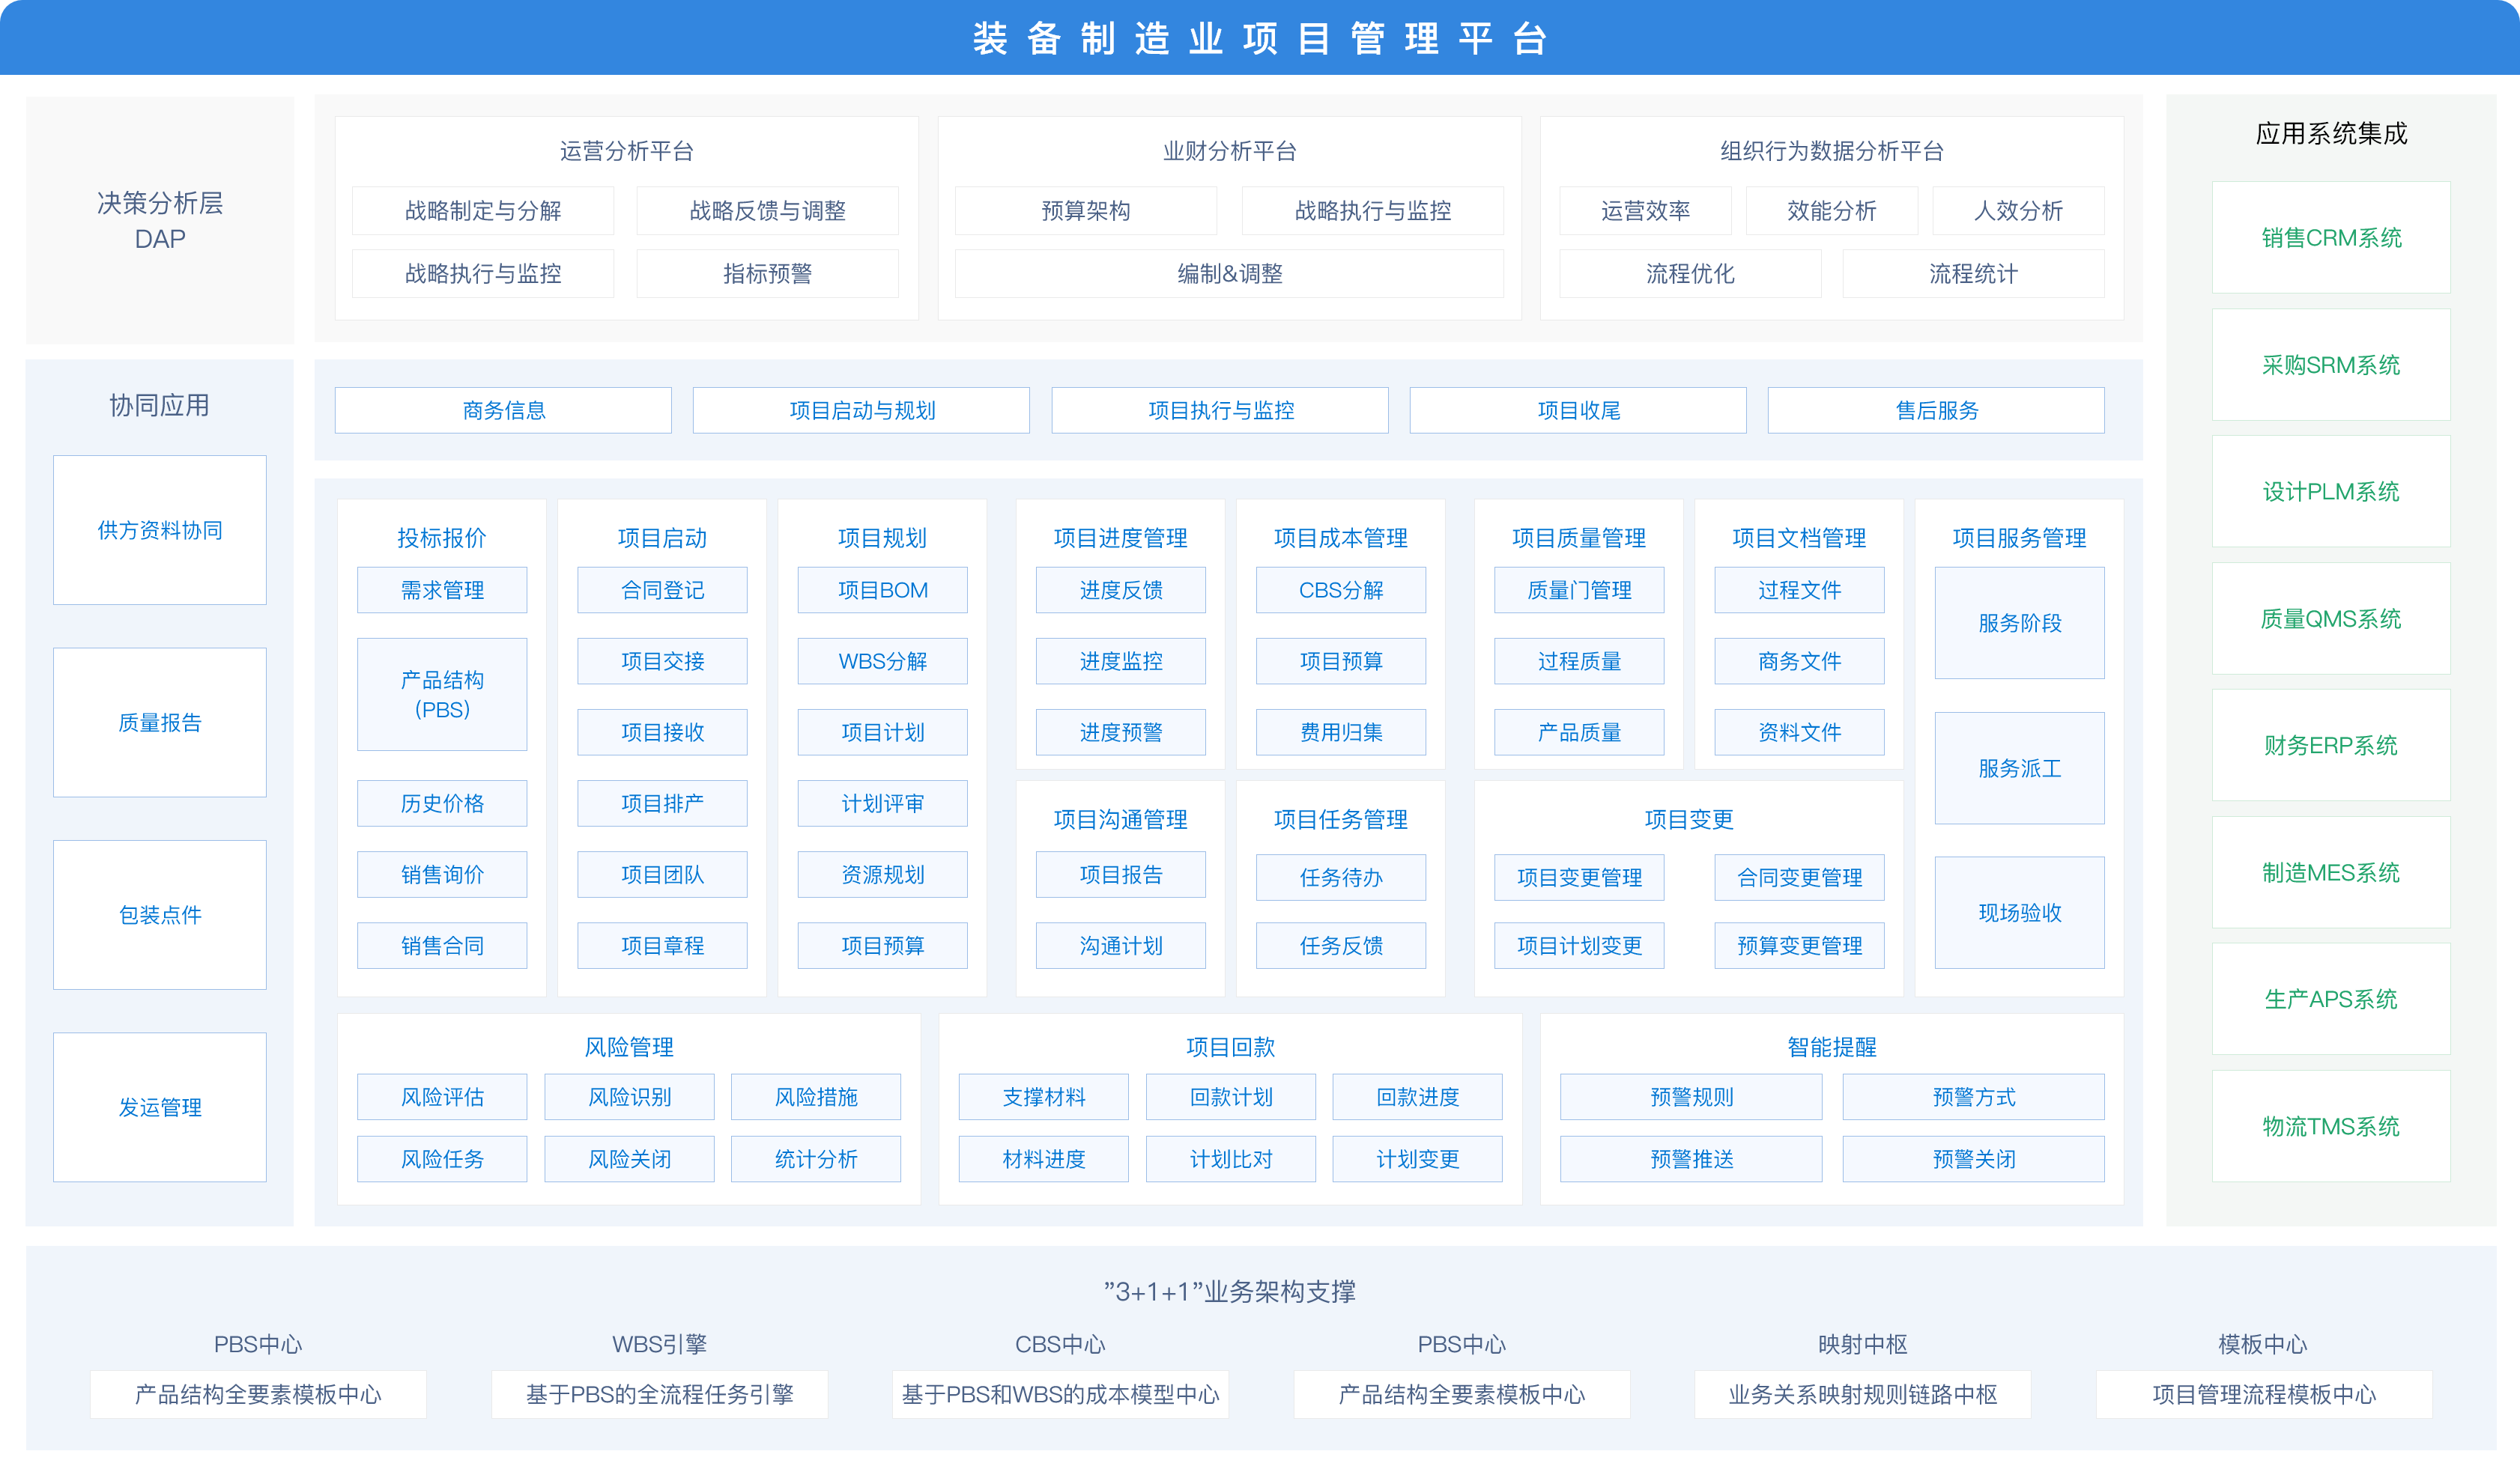Select the 运营效率 box
Image resolution: width=2520 pixels, height=1472 pixels.
pos(1645,211)
